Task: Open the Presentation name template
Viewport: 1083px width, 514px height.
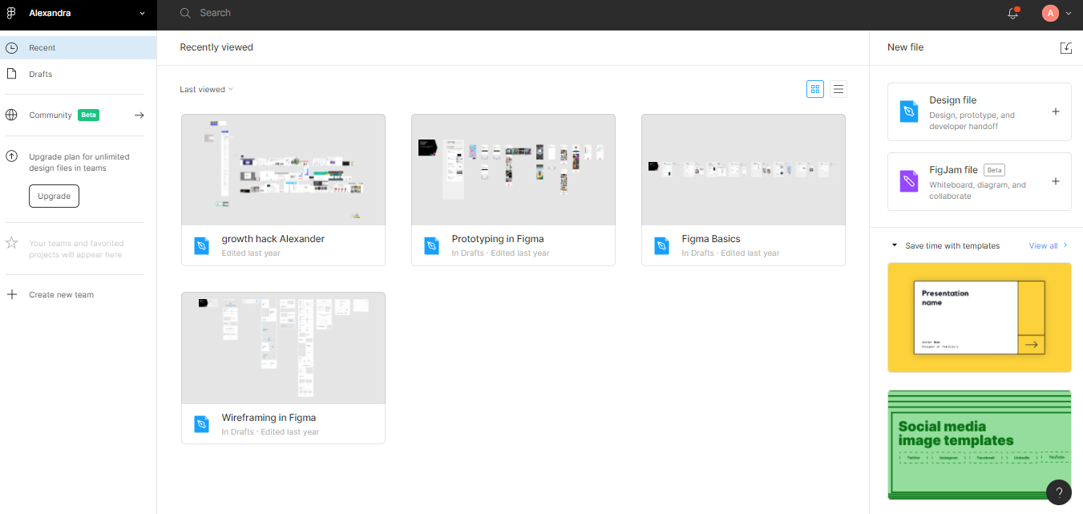Action: click(x=980, y=318)
